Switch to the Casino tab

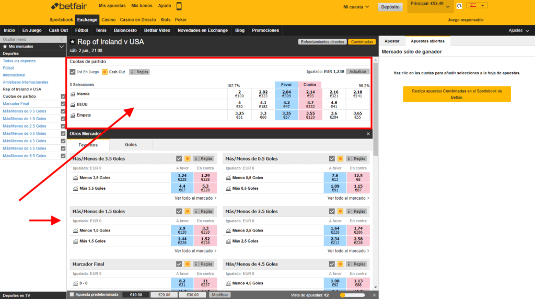pos(109,20)
